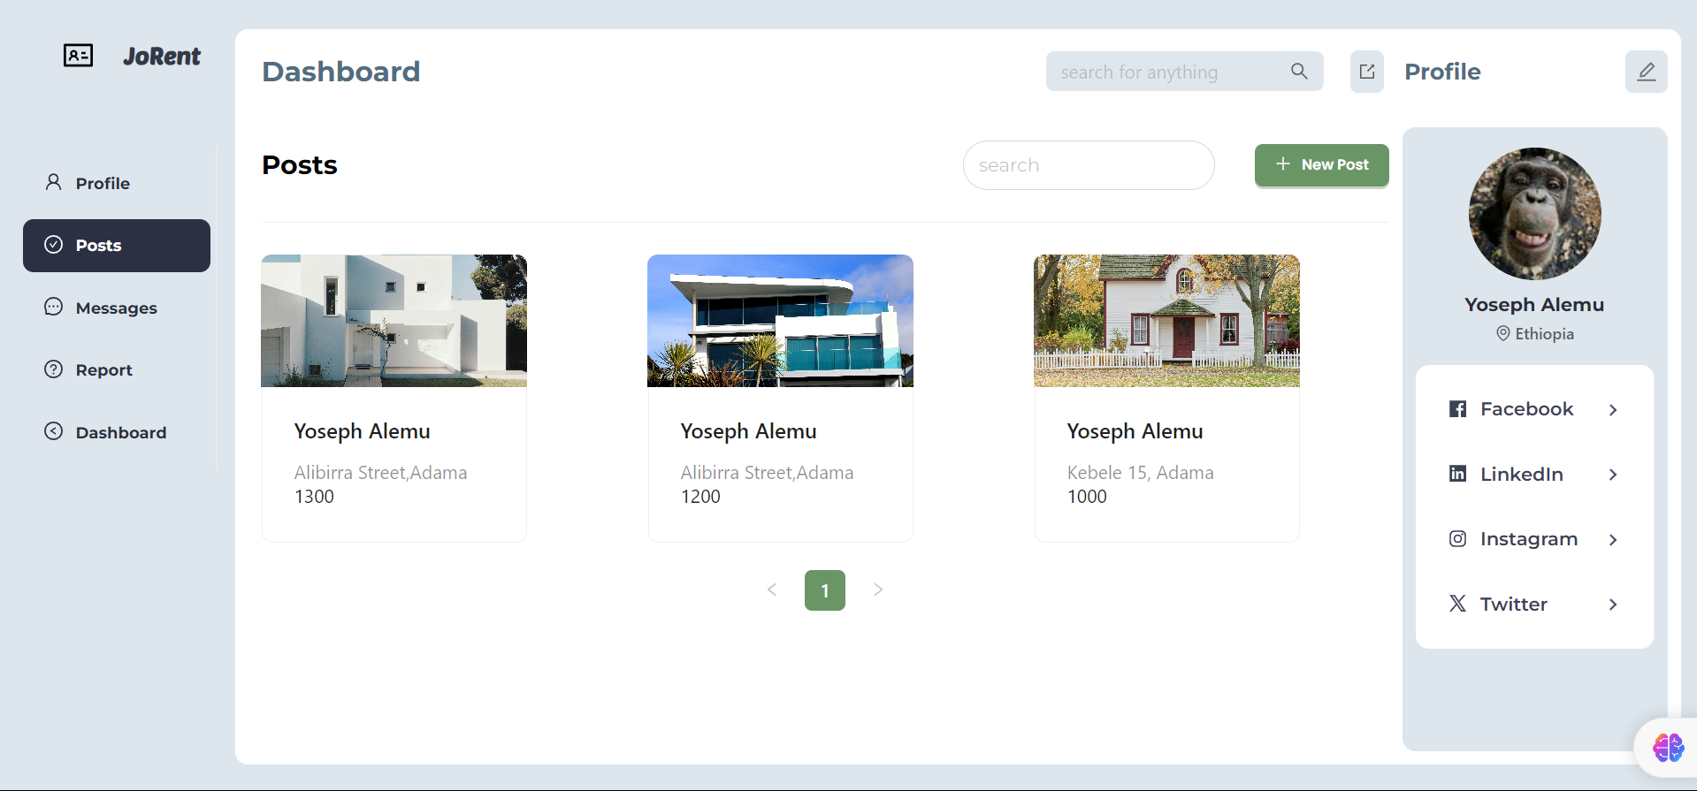This screenshot has width=1697, height=791.
Task: Select page 1 in pagination
Action: (x=825, y=590)
